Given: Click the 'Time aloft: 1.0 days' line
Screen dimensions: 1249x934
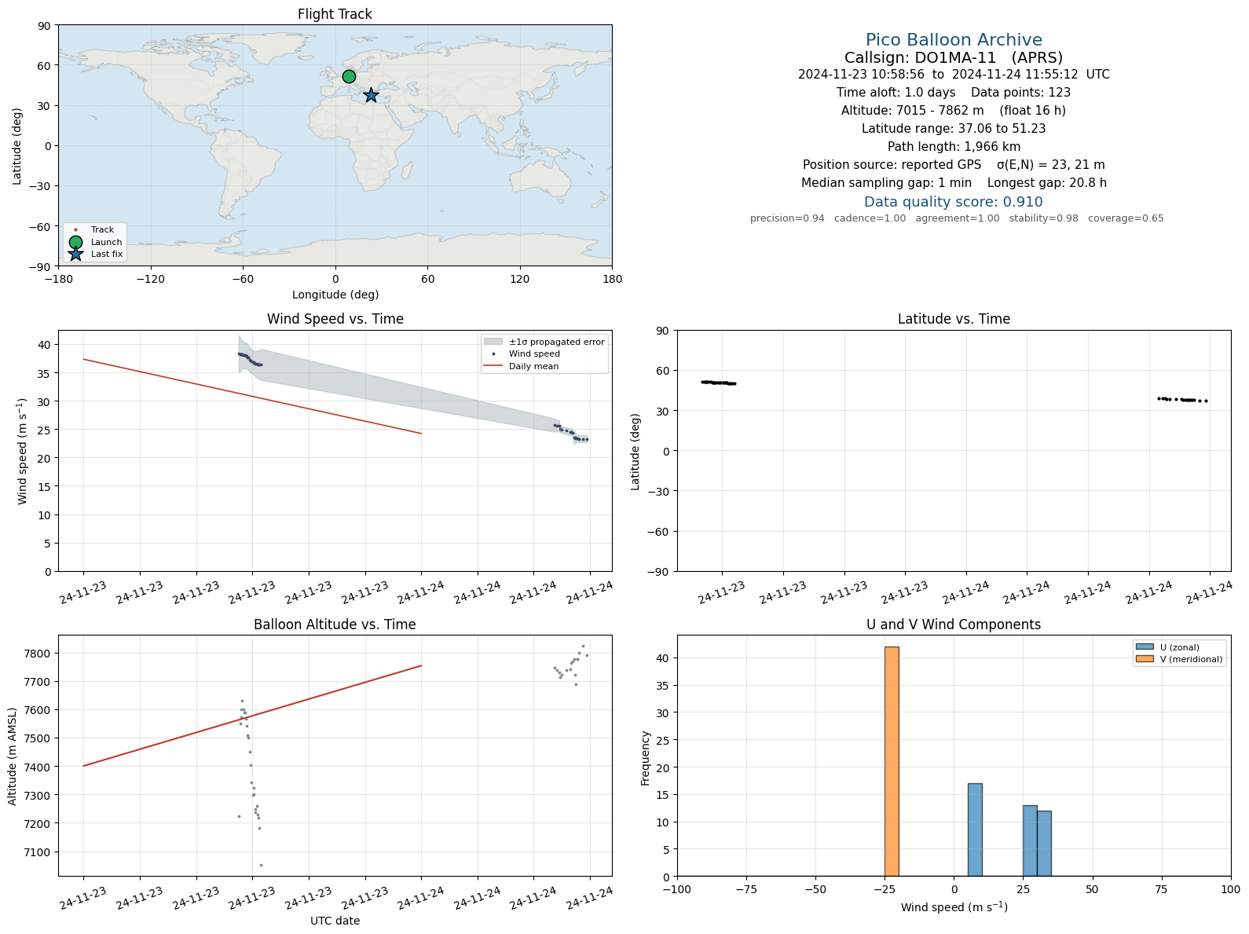Looking at the screenshot, I should click(954, 93).
